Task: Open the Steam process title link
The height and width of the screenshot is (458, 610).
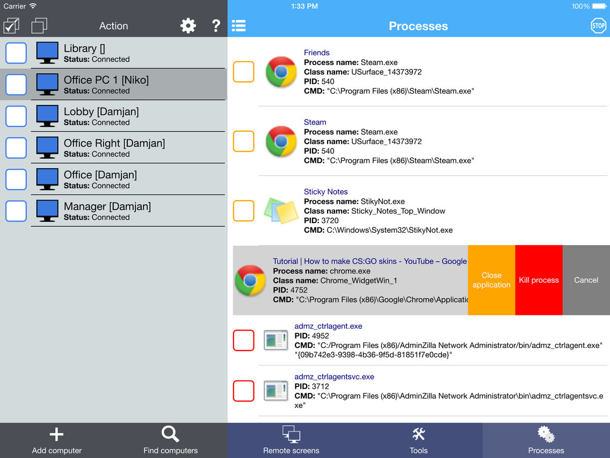Action: coord(315,122)
